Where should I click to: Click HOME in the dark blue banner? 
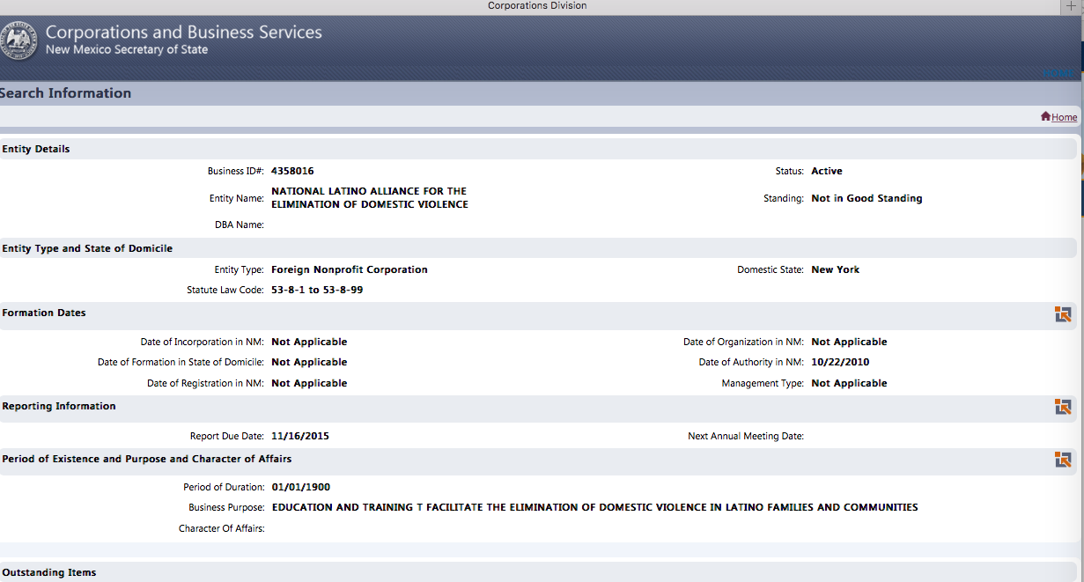[1058, 73]
